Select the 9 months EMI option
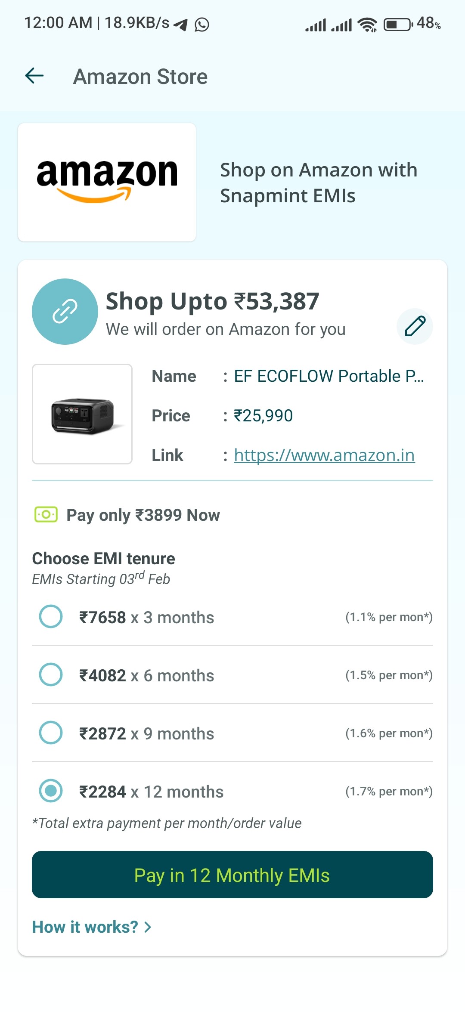 click(x=51, y=733)
